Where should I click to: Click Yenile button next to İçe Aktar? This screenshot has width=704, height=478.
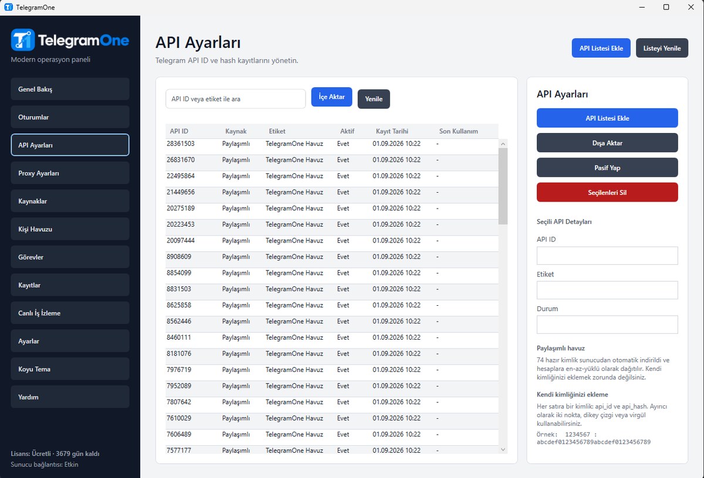374,99
